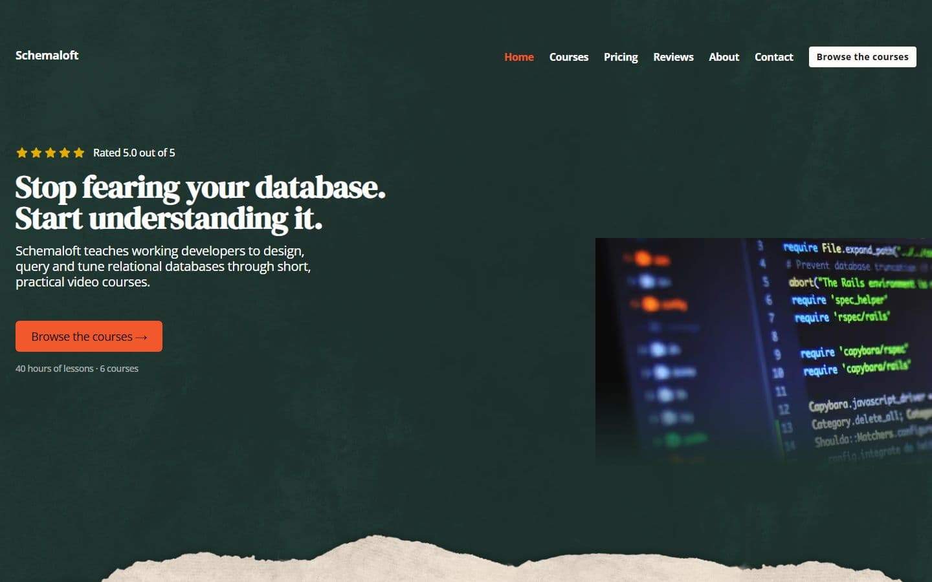
Task: Click the five-star rating icons
Action: point(50,153)
